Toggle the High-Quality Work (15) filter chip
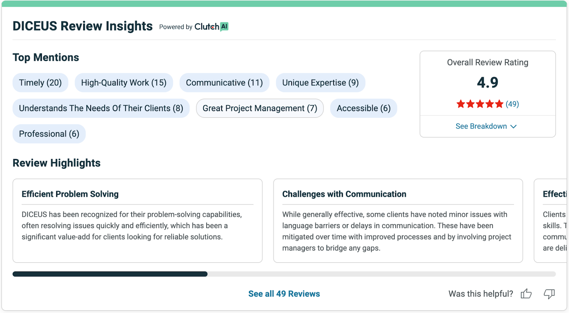The width and height of the screenshot is (569, 313). tap(124, 83)
